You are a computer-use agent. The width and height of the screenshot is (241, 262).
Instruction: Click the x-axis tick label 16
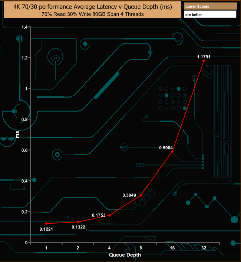pos(172,248)
